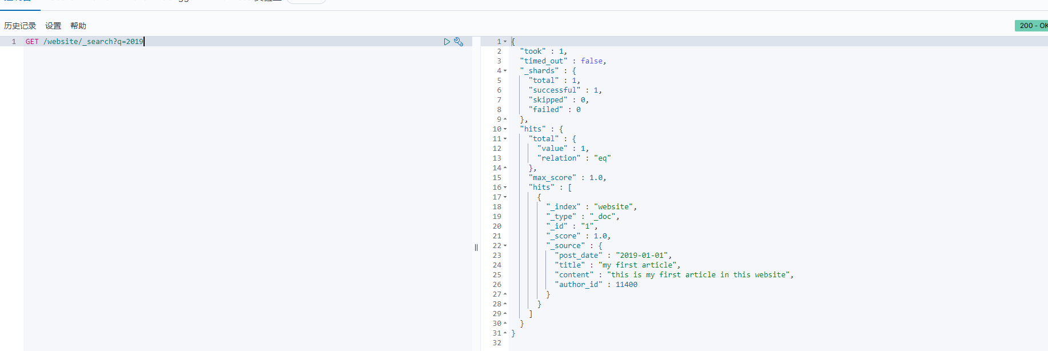Viewport: 1048px width, 351px height.
Task: Click the "_index" value "website"
Action: pyautogui.click(x=613, y=207)
